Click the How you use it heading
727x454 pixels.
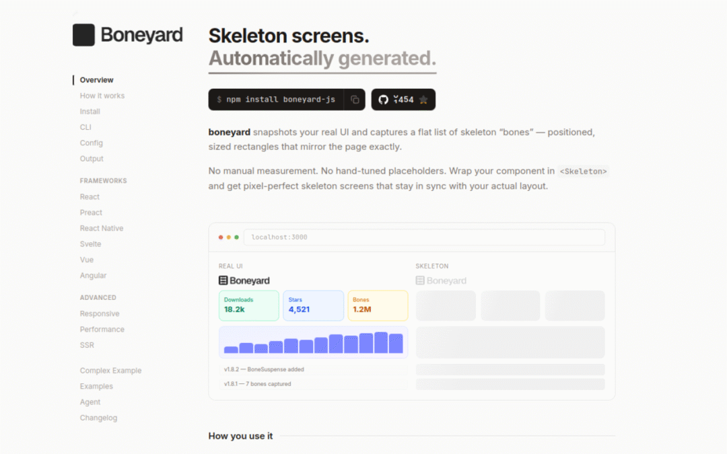coord(240,436)
